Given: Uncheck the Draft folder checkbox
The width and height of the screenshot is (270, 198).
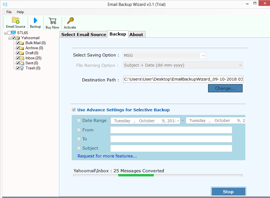Looking at the screenshot, I should (18, 53).
